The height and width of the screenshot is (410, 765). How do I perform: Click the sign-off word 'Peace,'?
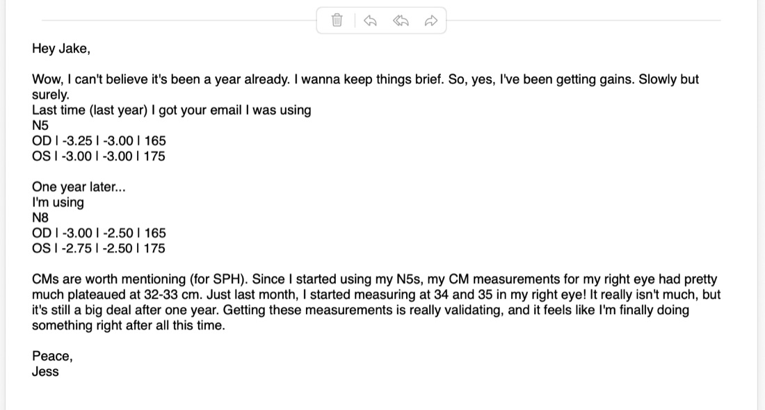tap(52, 356)
